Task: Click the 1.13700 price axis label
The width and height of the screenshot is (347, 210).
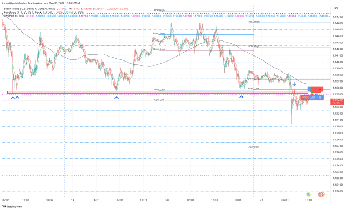Action: pyautogui.click(x=338, y=81)
